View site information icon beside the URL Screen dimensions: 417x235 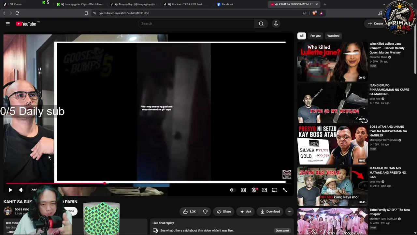pos(94,13)
